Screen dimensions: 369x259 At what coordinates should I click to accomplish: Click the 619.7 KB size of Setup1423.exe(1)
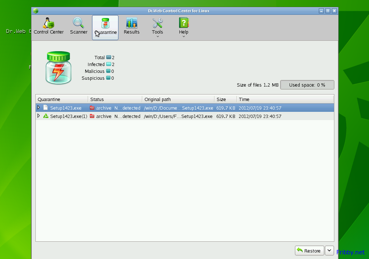[226, 117]
